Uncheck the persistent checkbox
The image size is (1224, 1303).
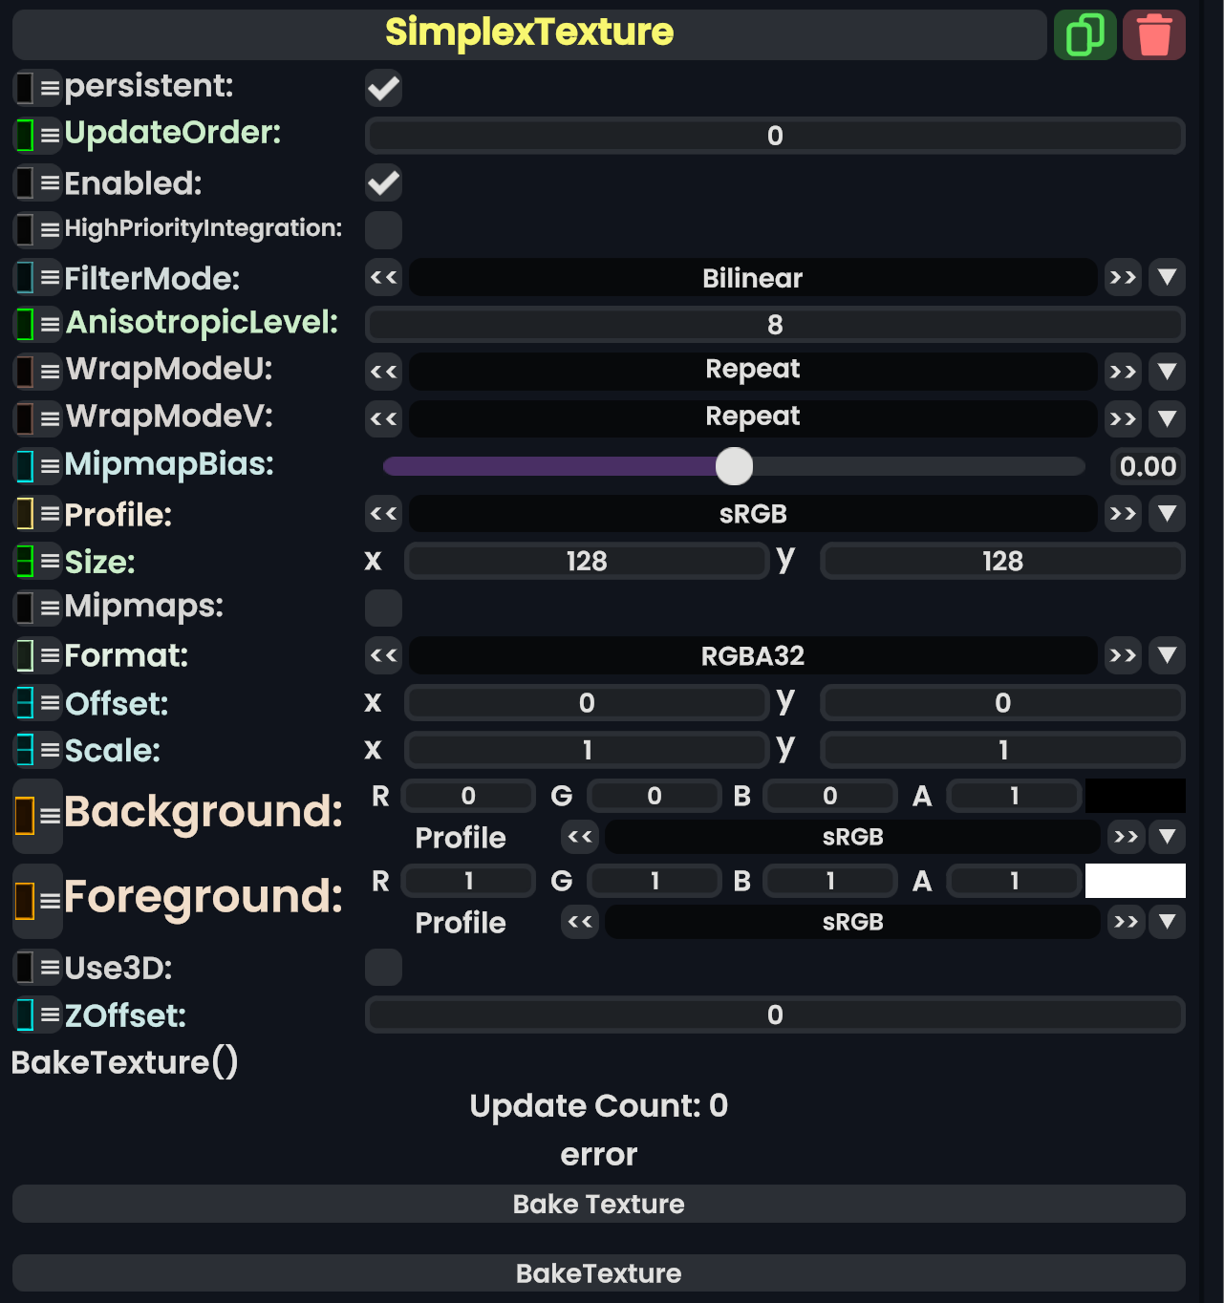[383, 89]
